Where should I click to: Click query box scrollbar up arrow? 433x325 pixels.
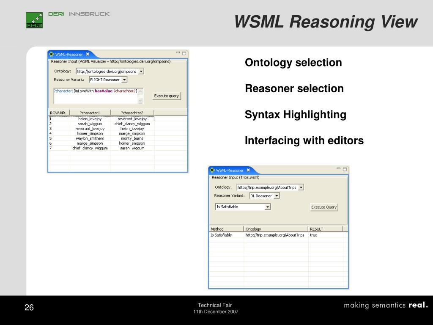[140, 91]
